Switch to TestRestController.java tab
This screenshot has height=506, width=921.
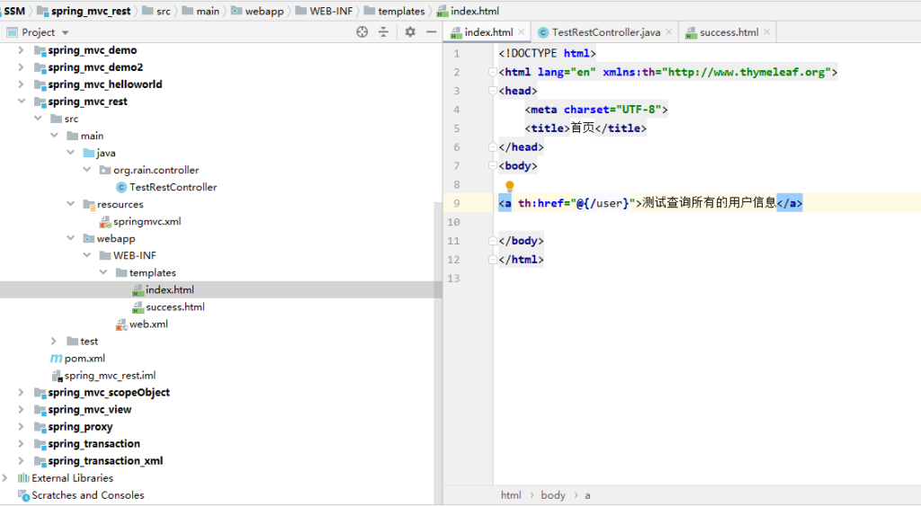(x=605, y=32)
